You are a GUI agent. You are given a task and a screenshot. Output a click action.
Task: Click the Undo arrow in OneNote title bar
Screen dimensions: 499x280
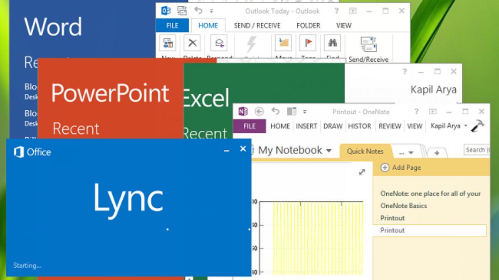(x=275, y=111)
